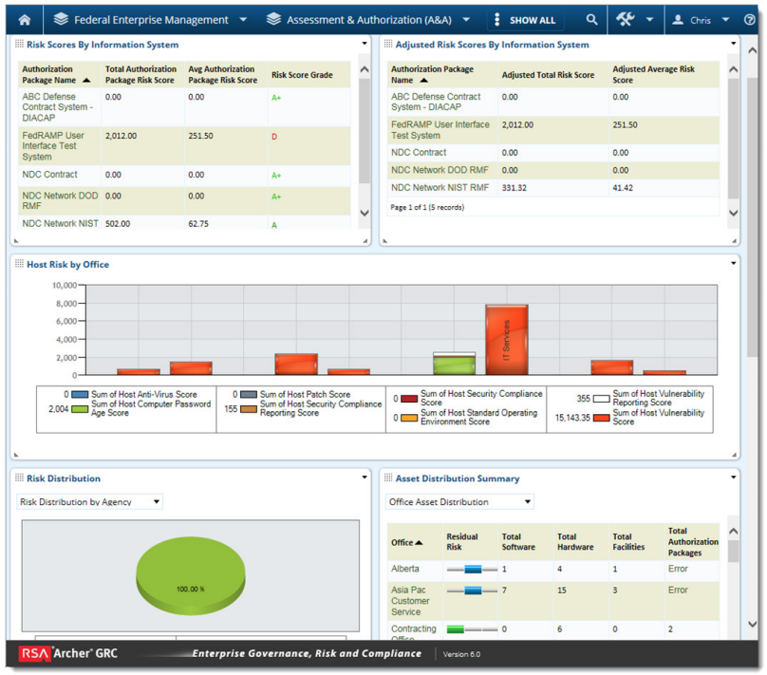The image size is (767, 675).
Task: Expand the Federal Enterprise Management dropdown arrow
Action: pyautogui.click(x=243, y=20)
